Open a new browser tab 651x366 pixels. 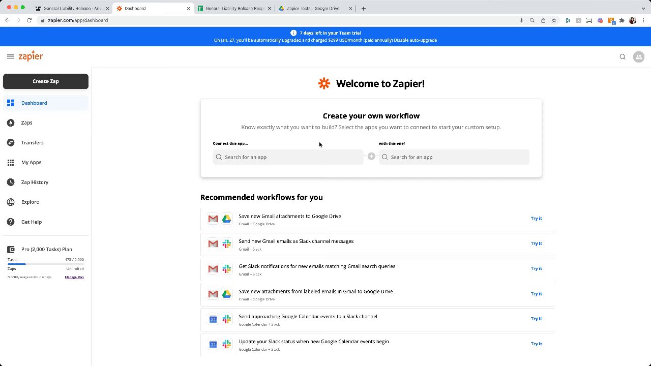coord(363,8)
